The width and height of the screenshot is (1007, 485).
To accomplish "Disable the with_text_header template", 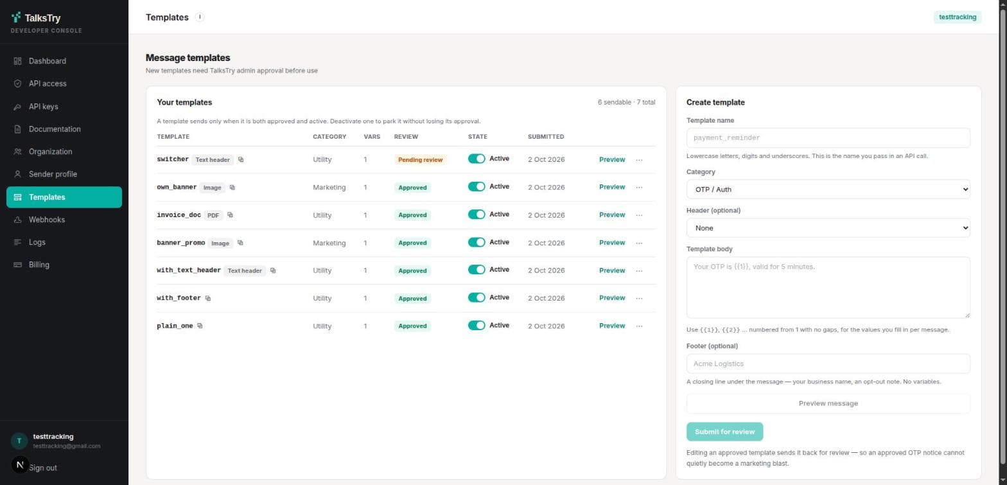I will (x=477, y=270).
